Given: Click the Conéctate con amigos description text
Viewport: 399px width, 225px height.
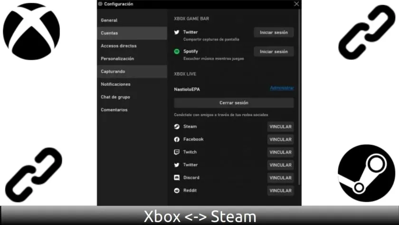Looking at the screenshot, I should (x=221, y=115).
